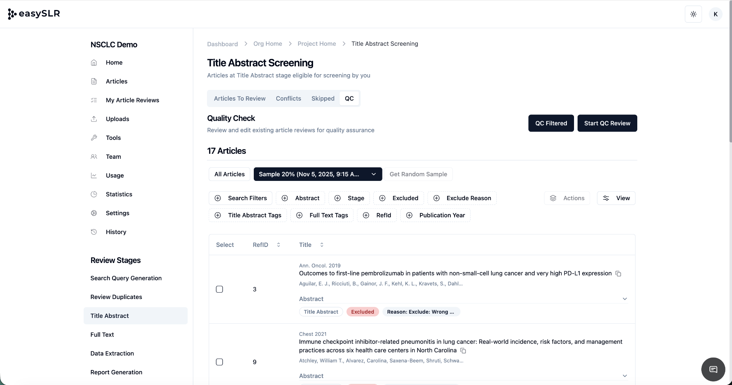The width and height of the screenshot is (732, 385).
Task: Copy the pneumonitis article title
Action: [x=463, y=351]
